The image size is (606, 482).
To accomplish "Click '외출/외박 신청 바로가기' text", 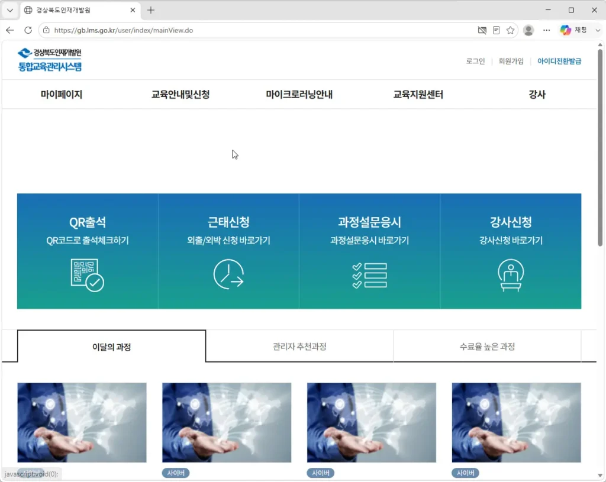I will pos(228,240).
